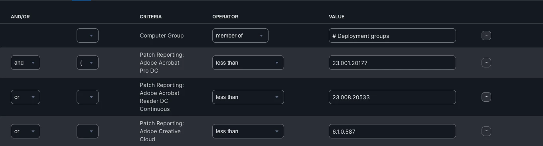This screenshot has height=146, width=543.
Task: Click the 23.001.20177 value field
Action: coord(392,63)
